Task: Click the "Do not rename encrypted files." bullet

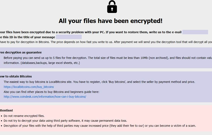Action: pyautogui.click(x=24, y=116)
